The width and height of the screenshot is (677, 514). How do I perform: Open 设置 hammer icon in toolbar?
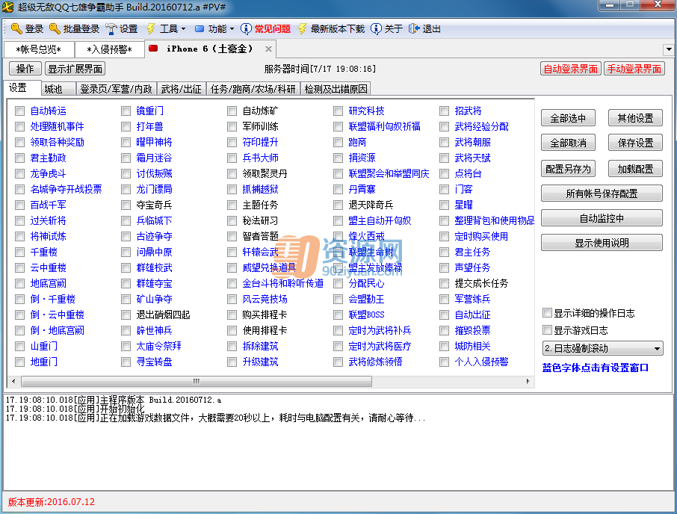coord(111,29)
